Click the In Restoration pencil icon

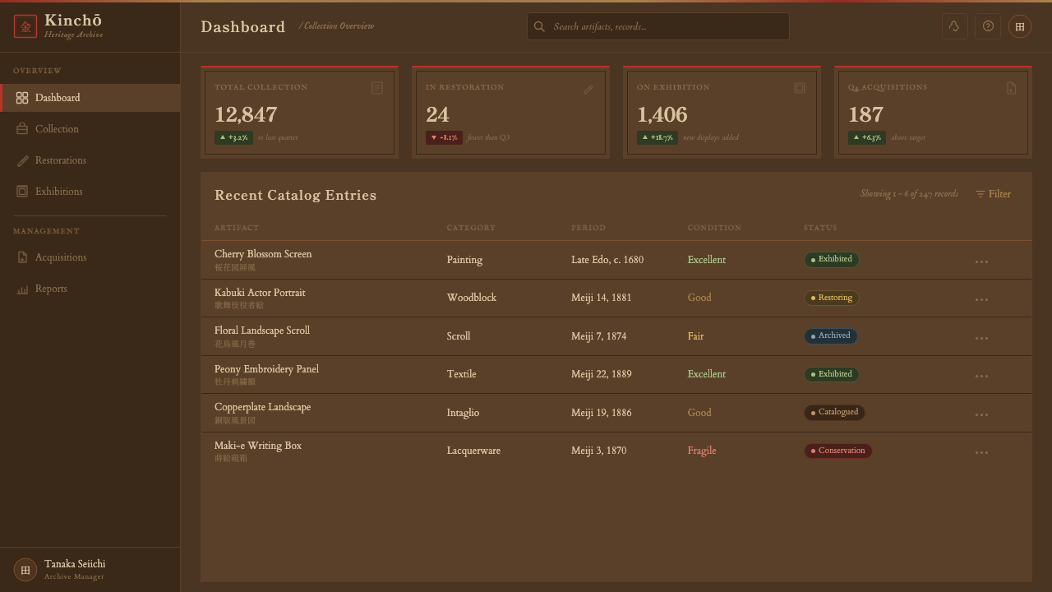pyautogui.click(x=588, y=89)
